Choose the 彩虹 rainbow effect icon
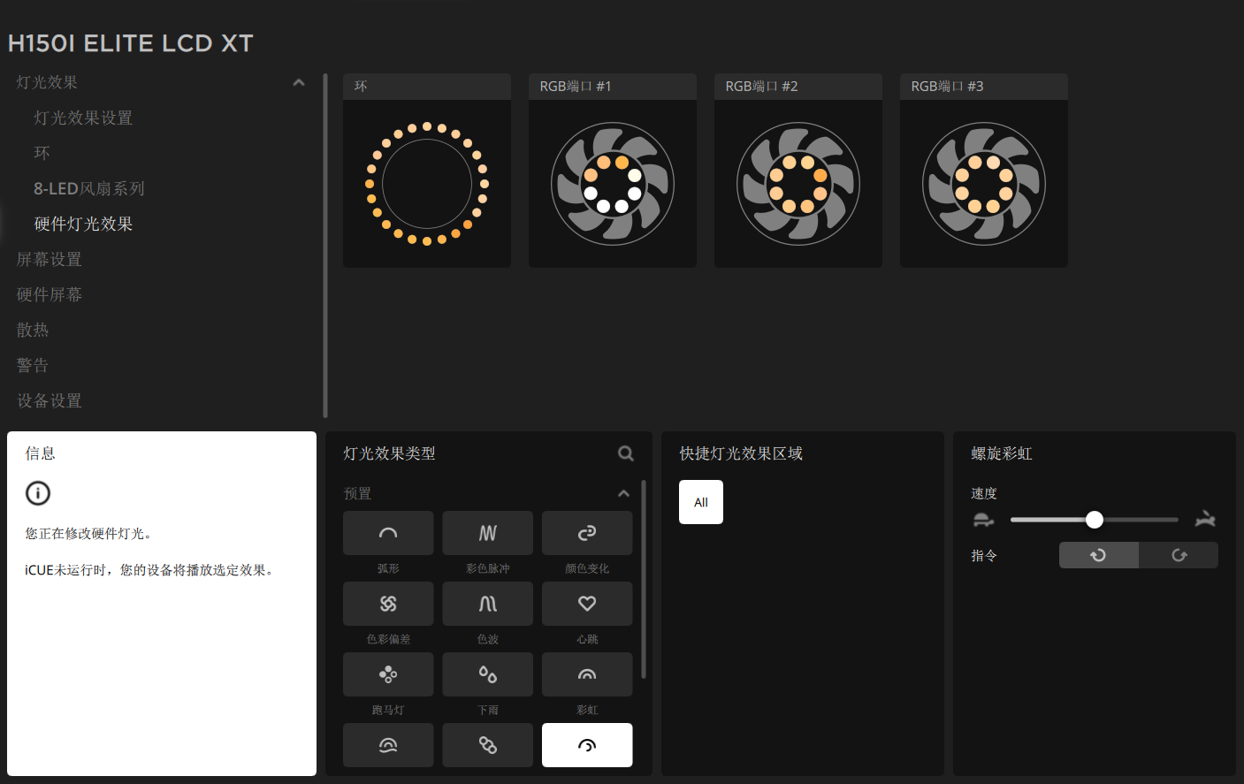Image resolution: width=1244 pixels, height=784 pixels. click(x=586, y=674)
